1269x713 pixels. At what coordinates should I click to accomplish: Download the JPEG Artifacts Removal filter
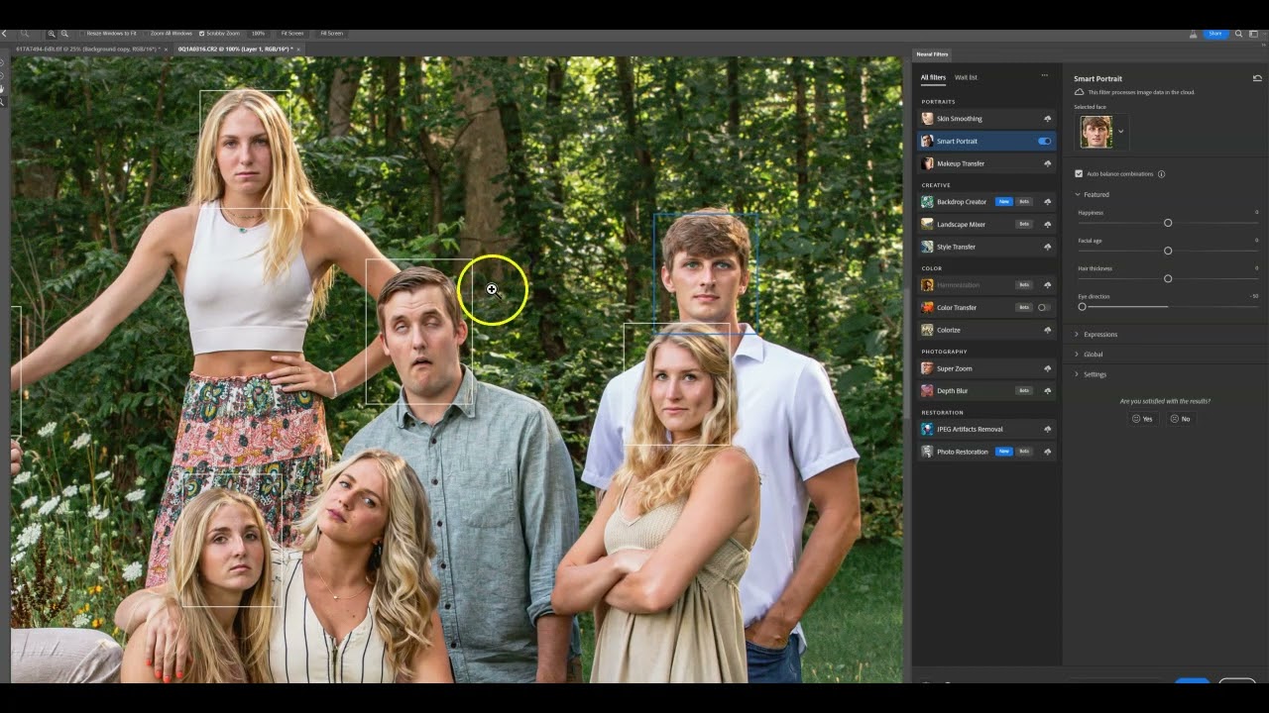pos(1047,429)
